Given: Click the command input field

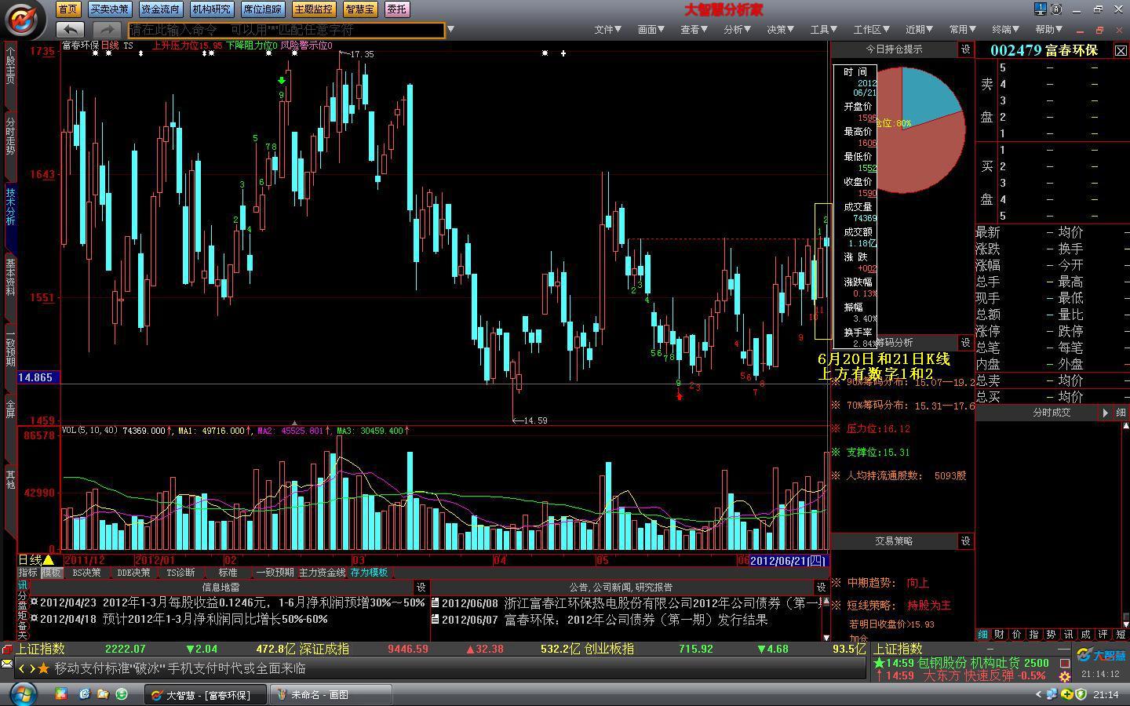Looking at the screenshot, I should 286,30.
